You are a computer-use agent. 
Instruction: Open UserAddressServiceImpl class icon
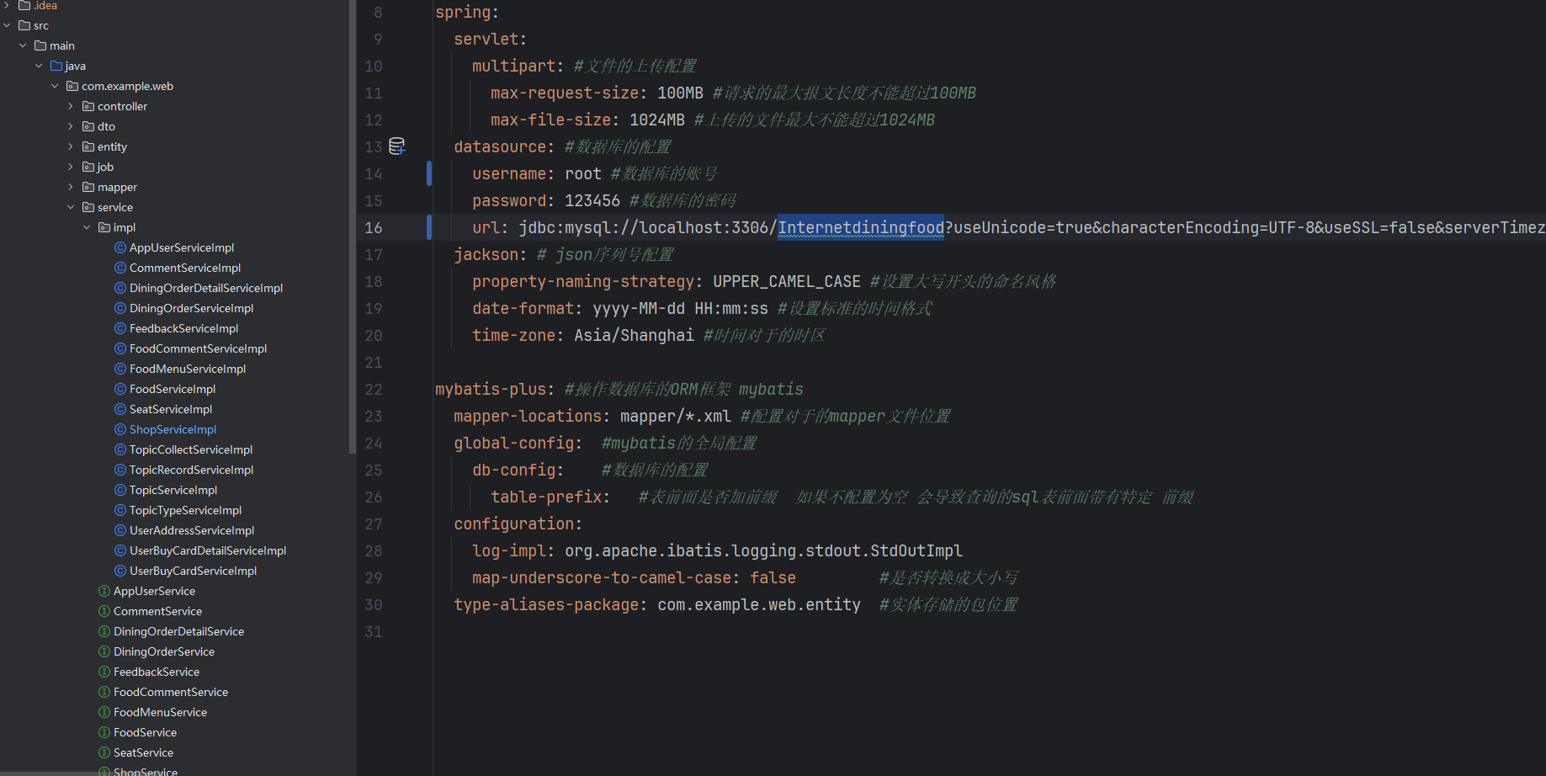click(120, 530)
